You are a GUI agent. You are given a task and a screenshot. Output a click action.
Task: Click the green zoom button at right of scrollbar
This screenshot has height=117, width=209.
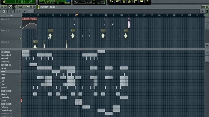pyautogui.click(x=207, y=11)
